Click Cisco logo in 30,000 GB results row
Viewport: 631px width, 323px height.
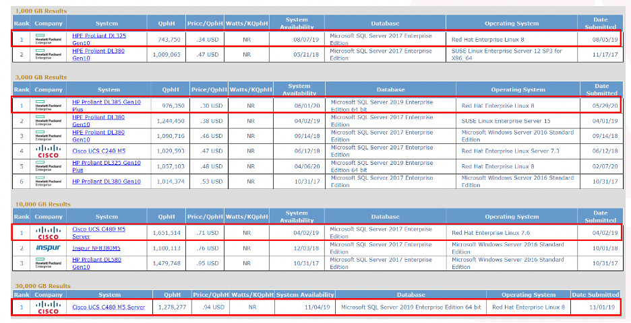[x=49, y=308]
